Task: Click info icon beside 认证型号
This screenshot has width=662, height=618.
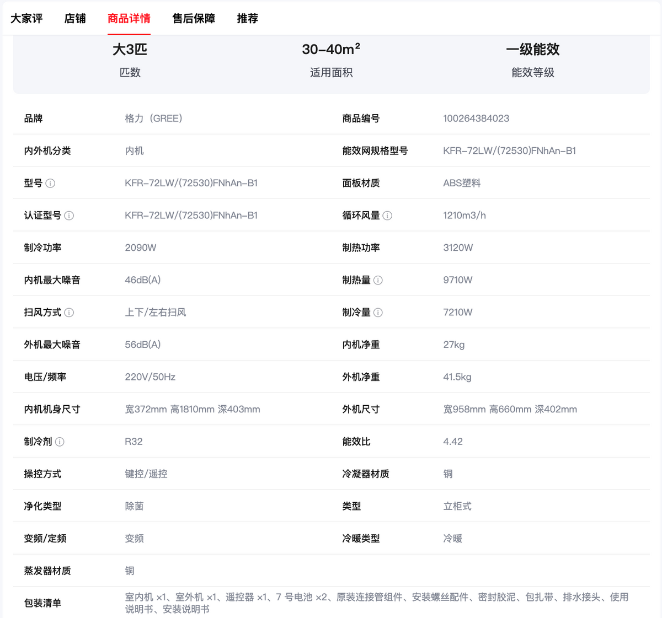Action: [69, 216]
